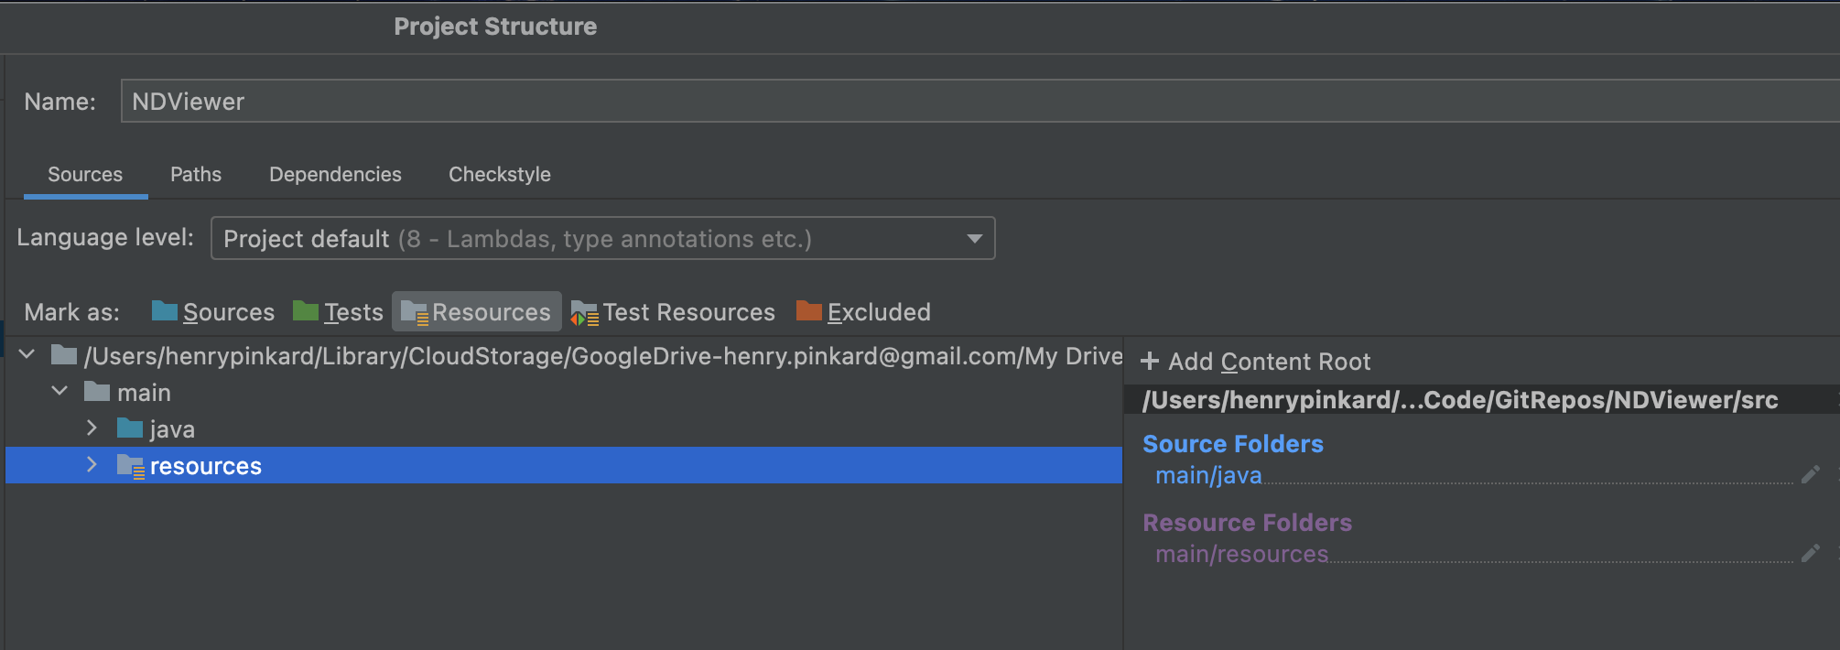
Task: Switch to the Checkstyle tab
Action: pyautogui.click(x=500, y=174)
